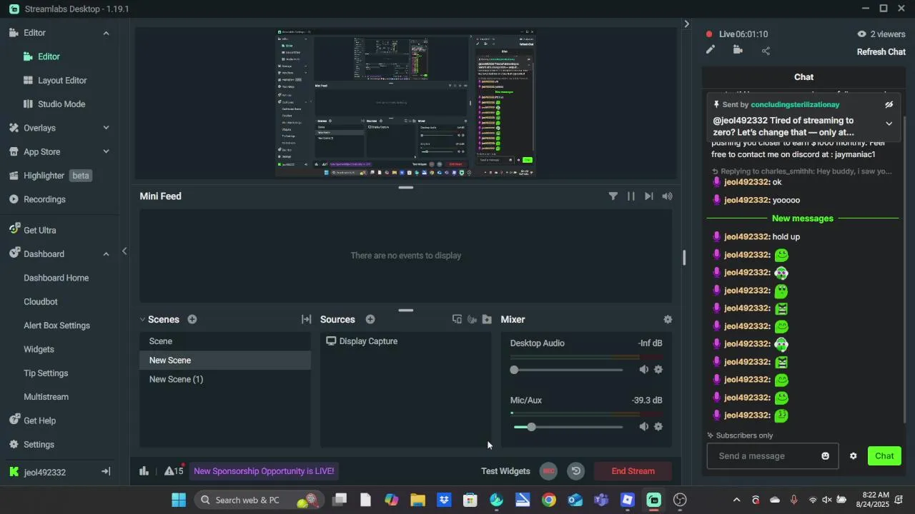
Task: Toggle the replay buffer button
Action: coord(576,471)
